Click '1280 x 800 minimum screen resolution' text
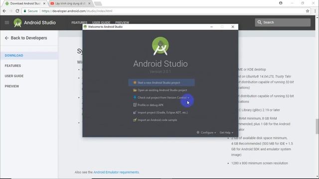This screenshot has width=319, height=179. [x=259, y=163]
